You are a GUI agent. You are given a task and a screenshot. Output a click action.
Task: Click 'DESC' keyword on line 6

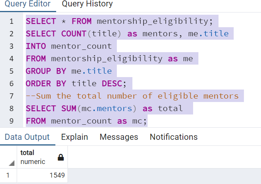pos(112,83)
